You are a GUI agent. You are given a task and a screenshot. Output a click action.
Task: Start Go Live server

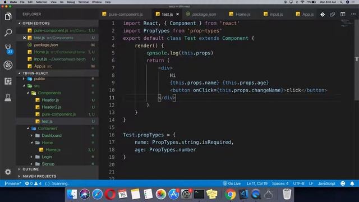[x=232, y=183]
